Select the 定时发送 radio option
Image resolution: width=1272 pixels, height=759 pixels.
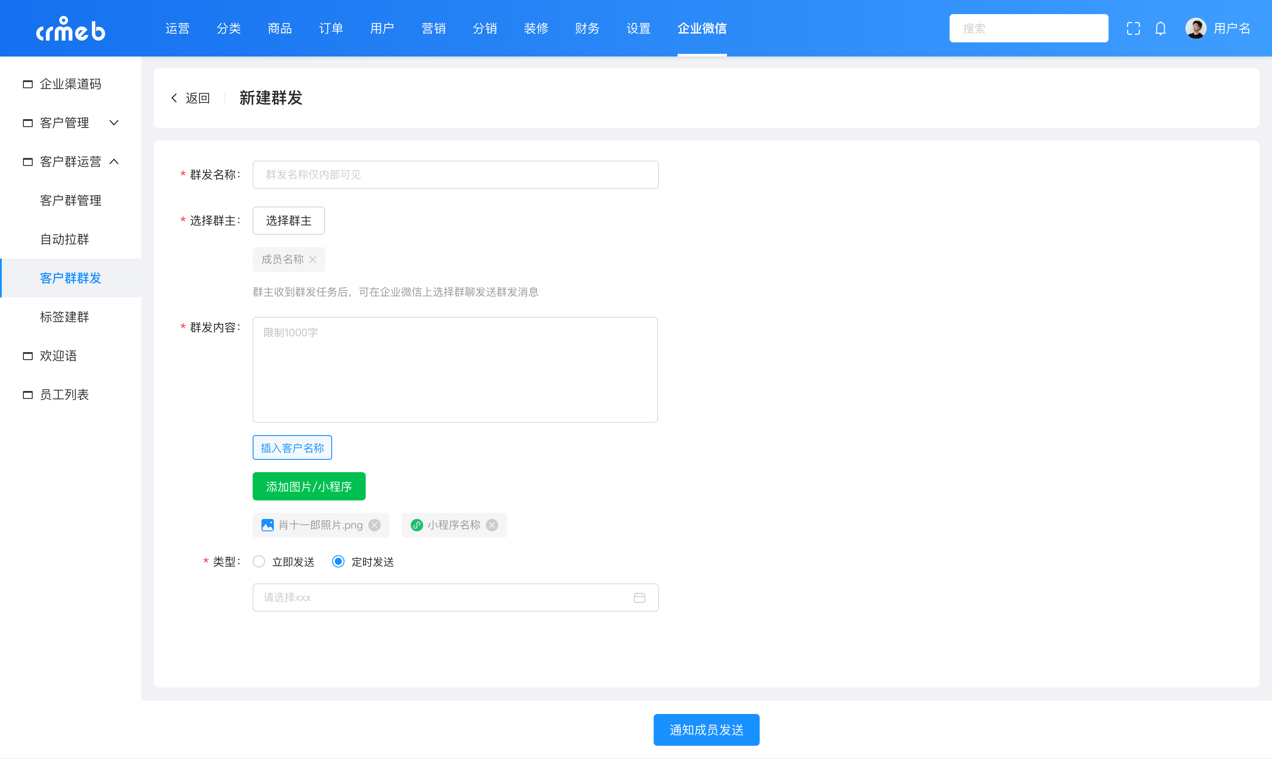click(338, 562)
